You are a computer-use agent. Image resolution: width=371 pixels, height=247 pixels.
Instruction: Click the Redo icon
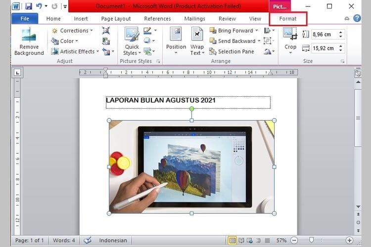pyautogui.click(x=54, y=6)
